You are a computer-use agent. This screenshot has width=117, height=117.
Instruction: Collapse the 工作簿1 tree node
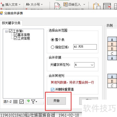click(x=6, y=31)
